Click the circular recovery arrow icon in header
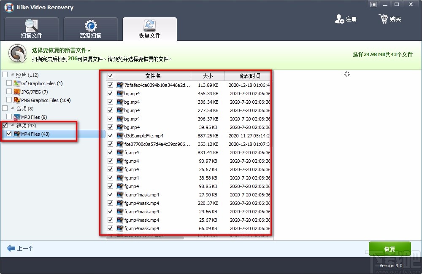The image size is (422, 274). click(x=17, y=54)
